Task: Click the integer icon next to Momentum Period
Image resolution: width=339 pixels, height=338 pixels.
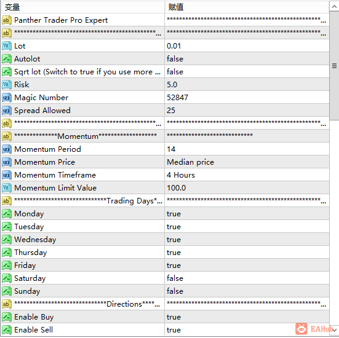Action: (7, 149)
